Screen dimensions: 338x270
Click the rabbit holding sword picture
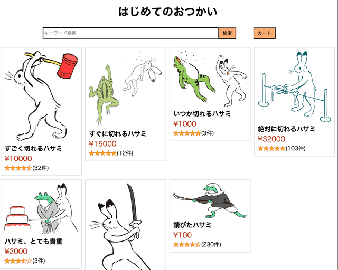click(x=126, y=227)
